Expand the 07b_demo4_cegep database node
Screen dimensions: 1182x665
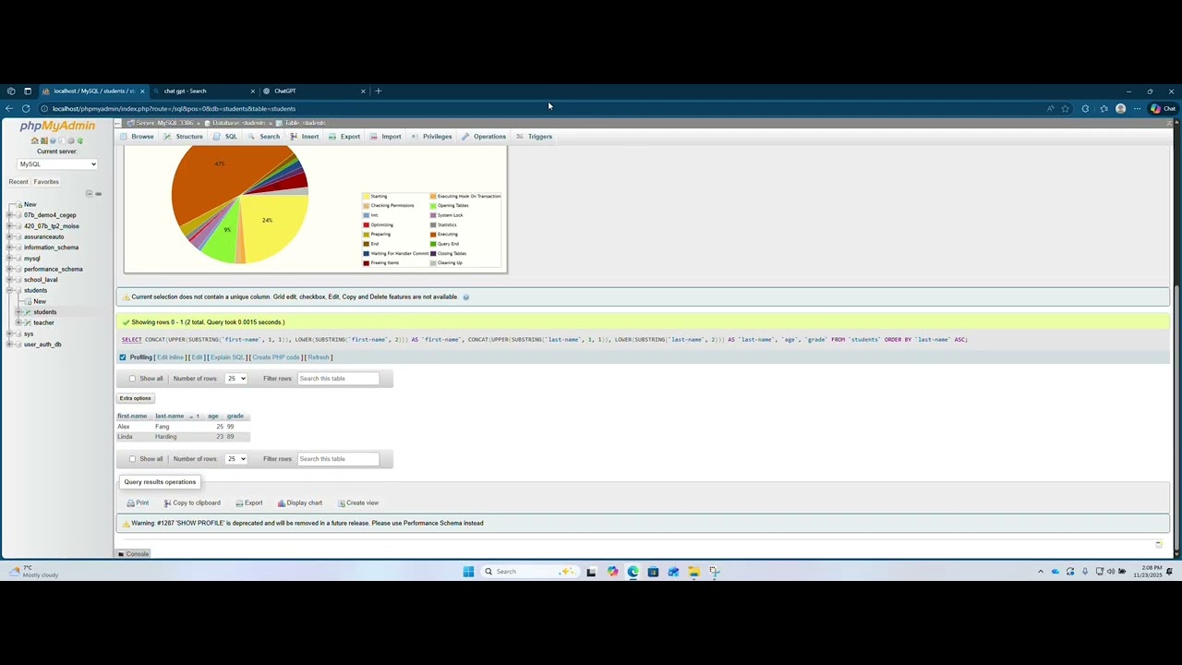click(9, 215)
